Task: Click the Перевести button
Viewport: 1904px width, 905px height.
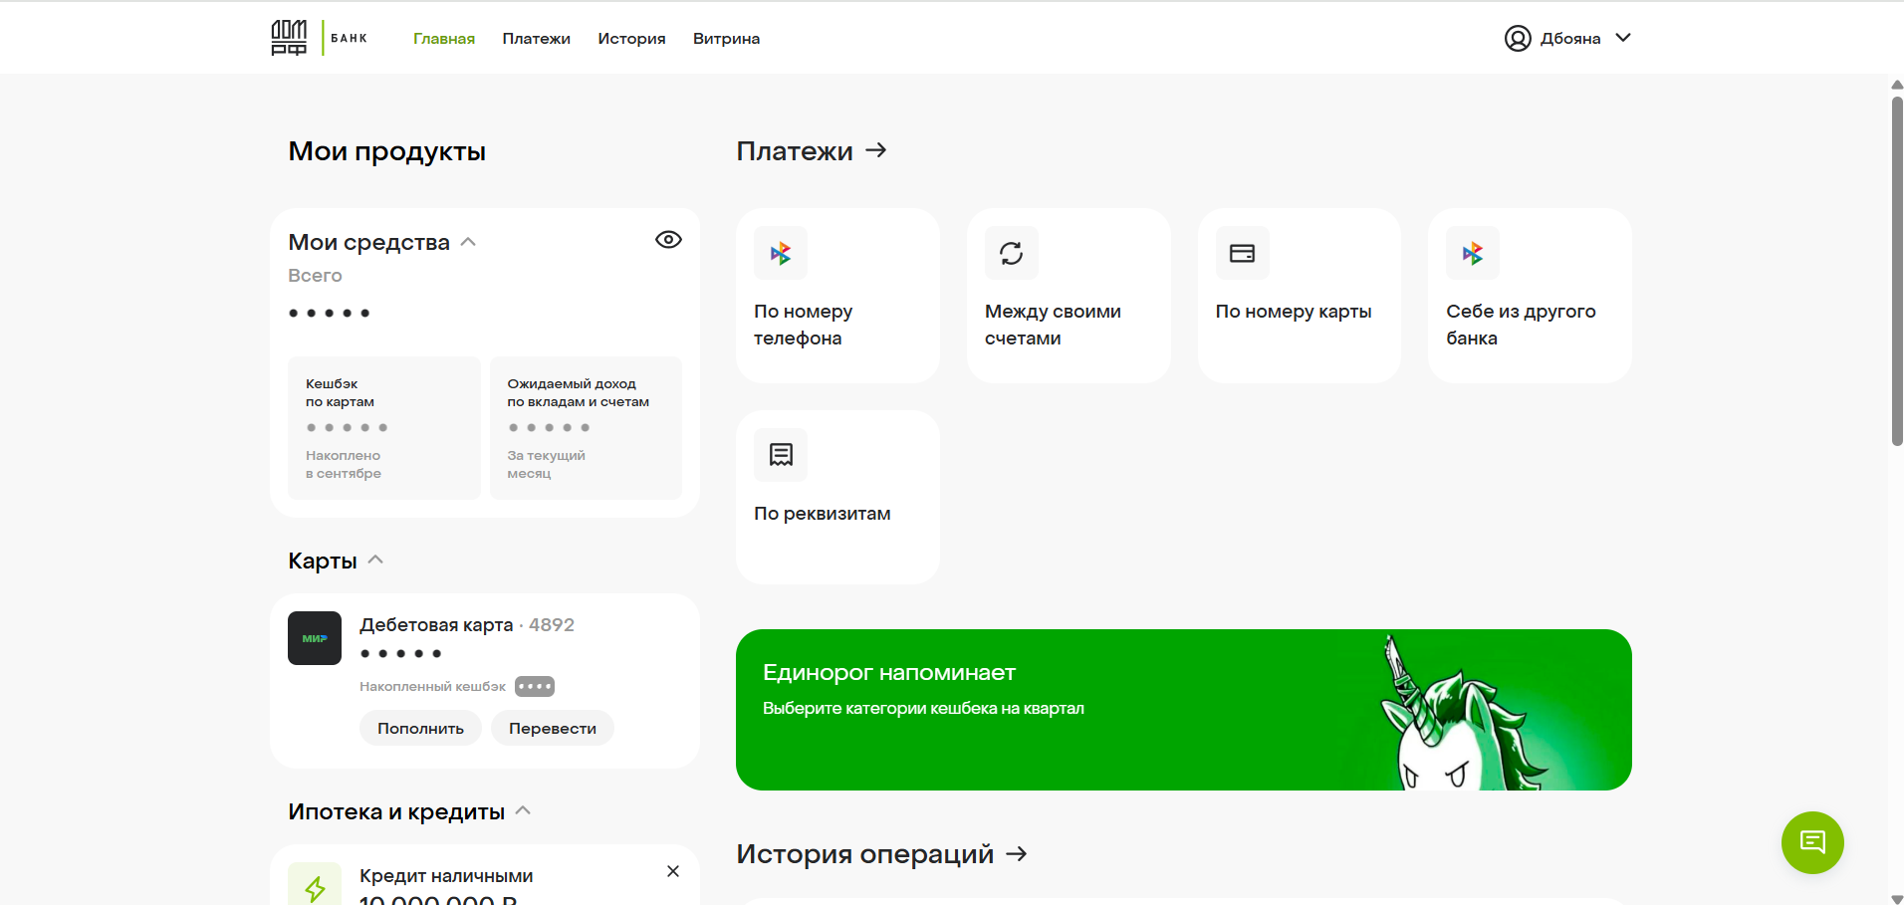Action: click(x=552, y=728)
